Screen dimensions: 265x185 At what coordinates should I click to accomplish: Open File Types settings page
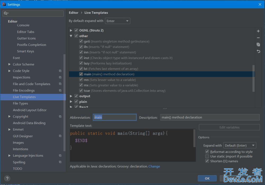pyautogui.click(x=20, y=103)
